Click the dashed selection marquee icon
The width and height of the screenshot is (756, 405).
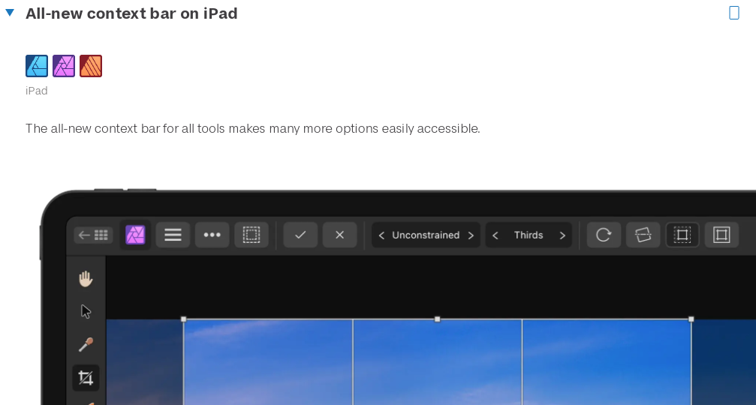[x=251, y=235]
